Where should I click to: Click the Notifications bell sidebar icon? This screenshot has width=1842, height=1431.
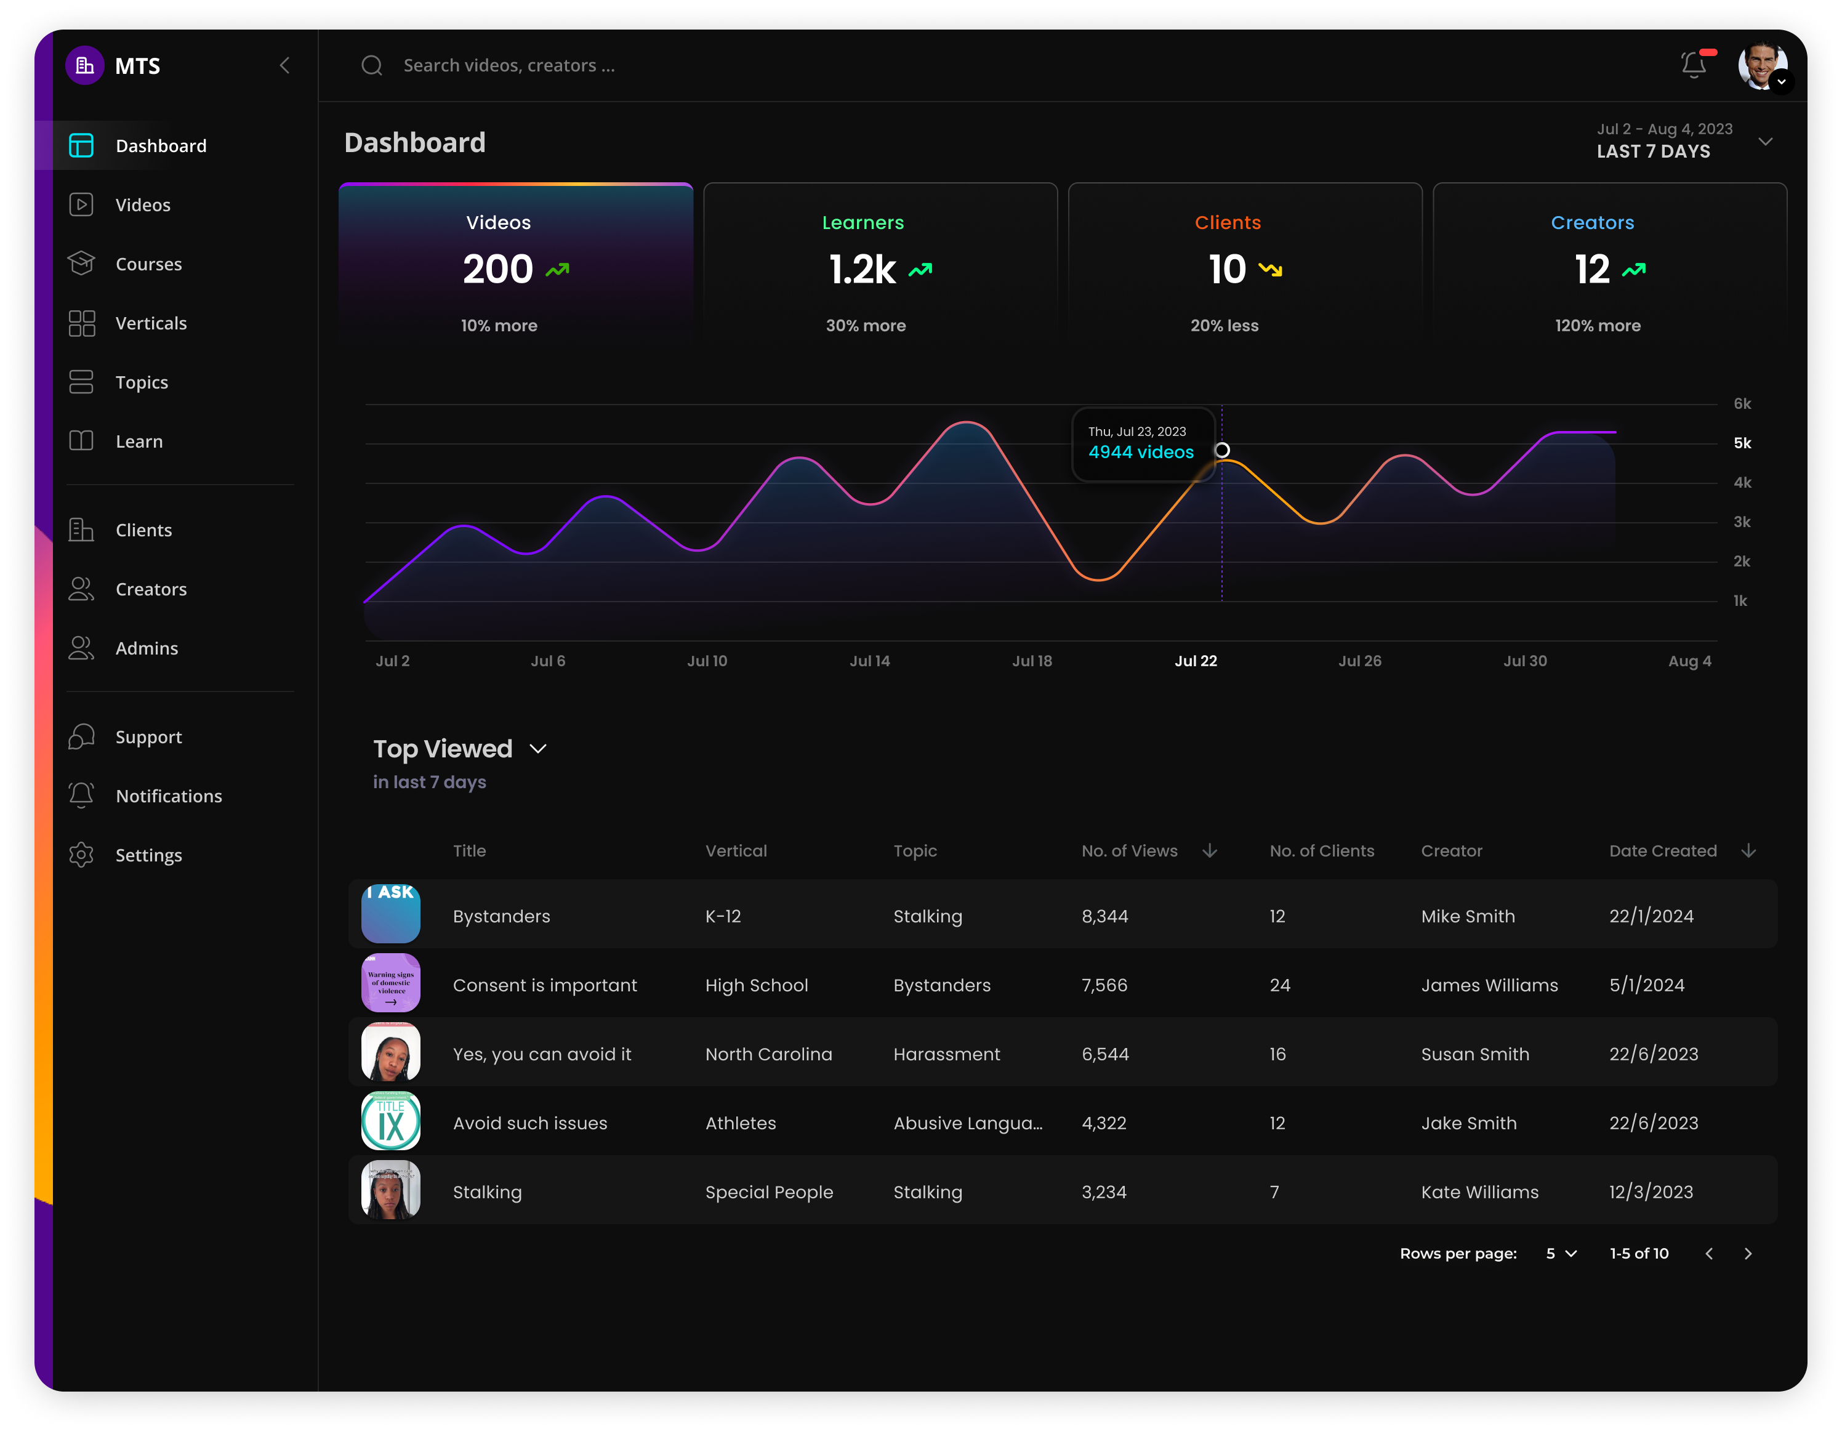point(81,796)
